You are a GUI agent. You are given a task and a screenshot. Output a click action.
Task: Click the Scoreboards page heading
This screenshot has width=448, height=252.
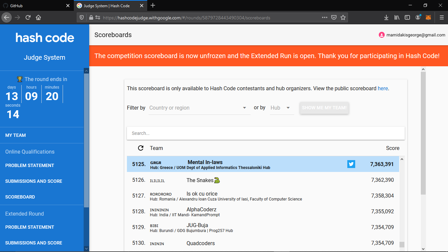tap(113, 35)
